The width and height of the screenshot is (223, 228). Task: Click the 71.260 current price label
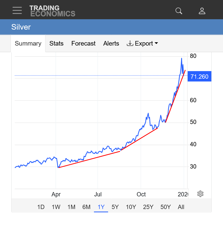pyautogui.click(x=200, y=76)
